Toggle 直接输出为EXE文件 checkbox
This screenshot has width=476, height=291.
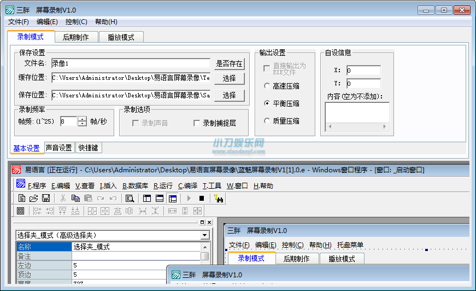pos(267,69)
